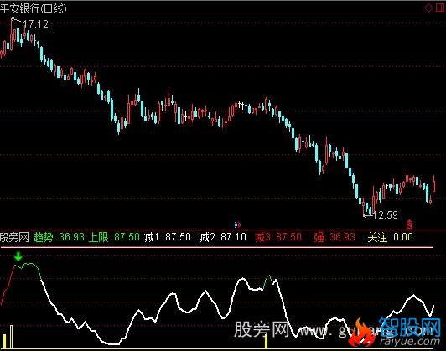Click the red S marker above indicator bar
Viewport: 446px width, 351px height.
pos(410,225)
